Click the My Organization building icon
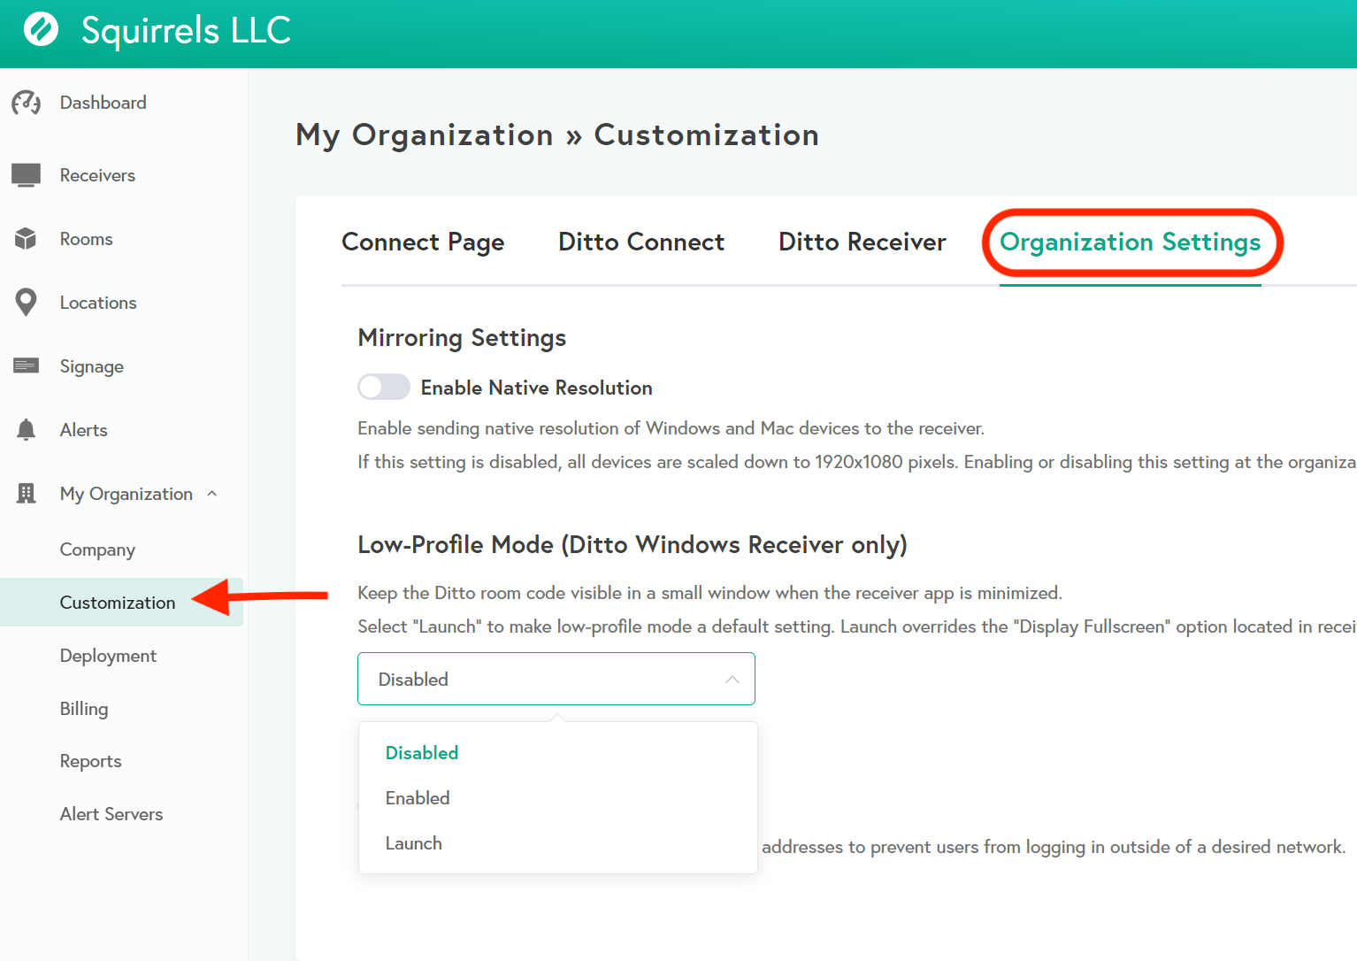This screenshot has height=961, width=1357. [x=27, y=494]
